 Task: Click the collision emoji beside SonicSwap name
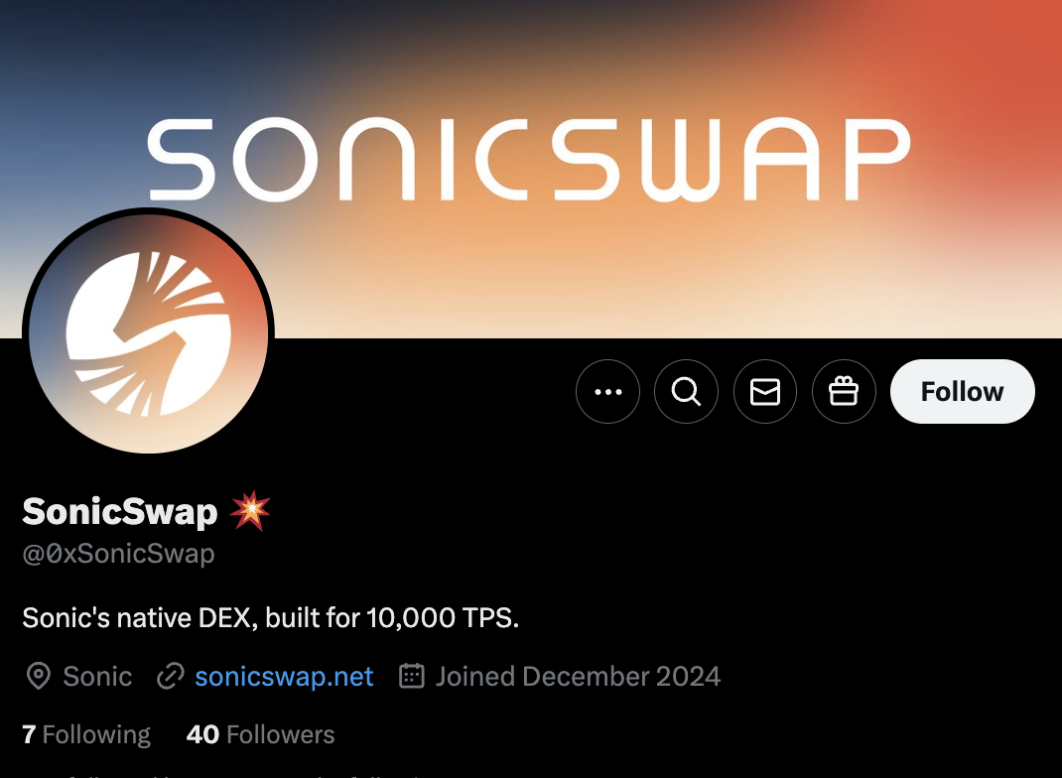point(250,510)
